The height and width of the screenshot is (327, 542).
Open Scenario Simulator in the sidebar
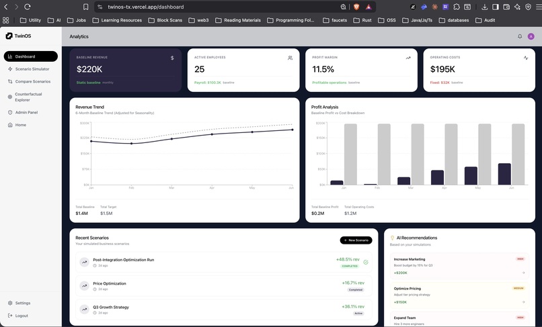coord(31,69)
